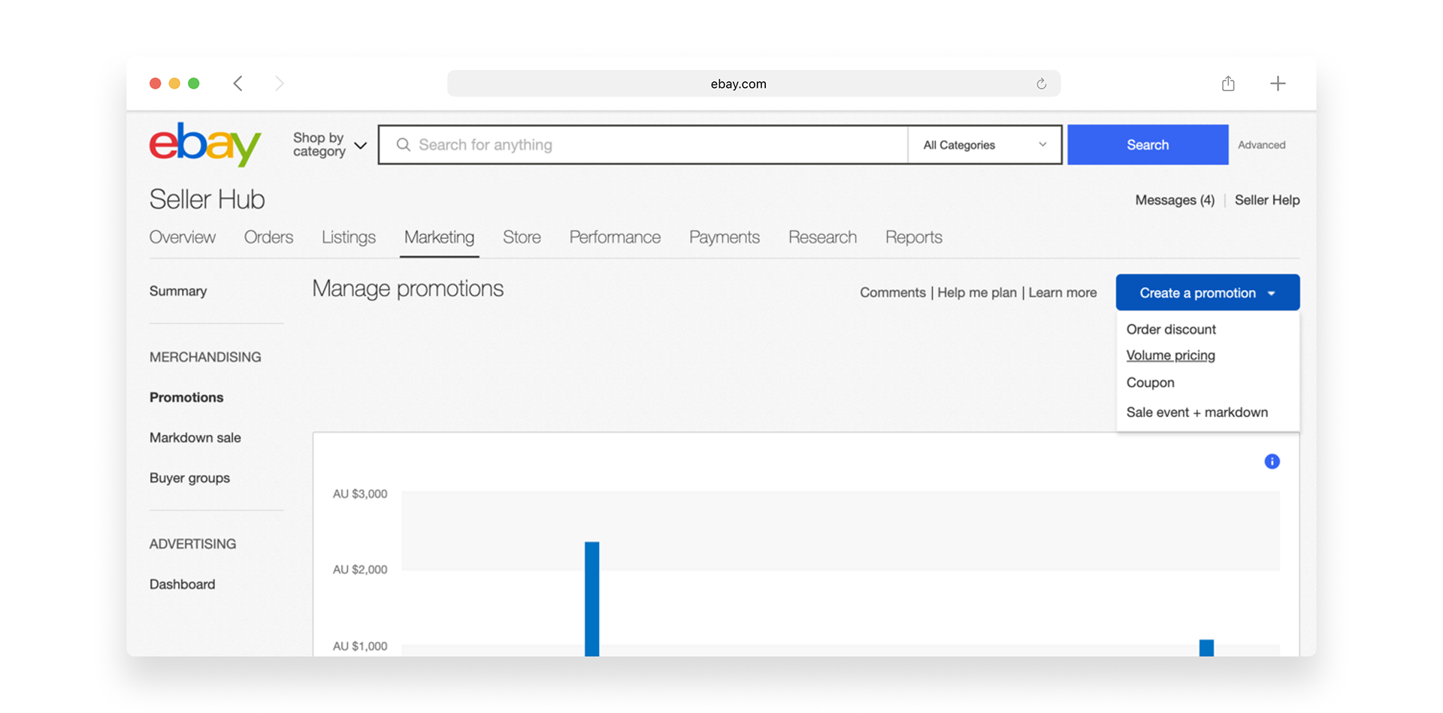Open the All Categories dropdown
This screenshot has width=1443, height=713.
click(x=985, y=145)
